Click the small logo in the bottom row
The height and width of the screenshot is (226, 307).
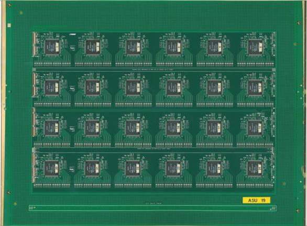(72, 170)
